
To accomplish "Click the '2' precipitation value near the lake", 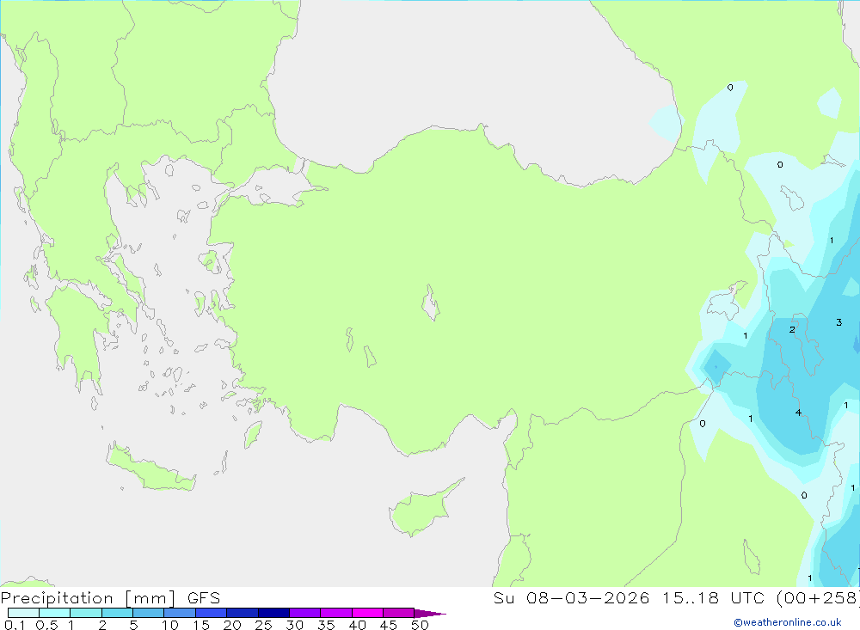I will (792, 329).
